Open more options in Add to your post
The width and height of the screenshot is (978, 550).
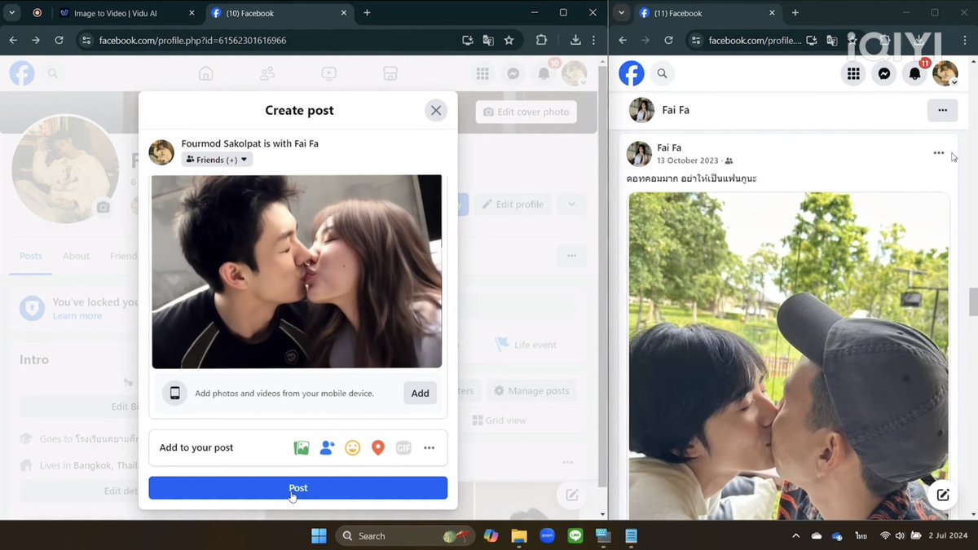429,447
